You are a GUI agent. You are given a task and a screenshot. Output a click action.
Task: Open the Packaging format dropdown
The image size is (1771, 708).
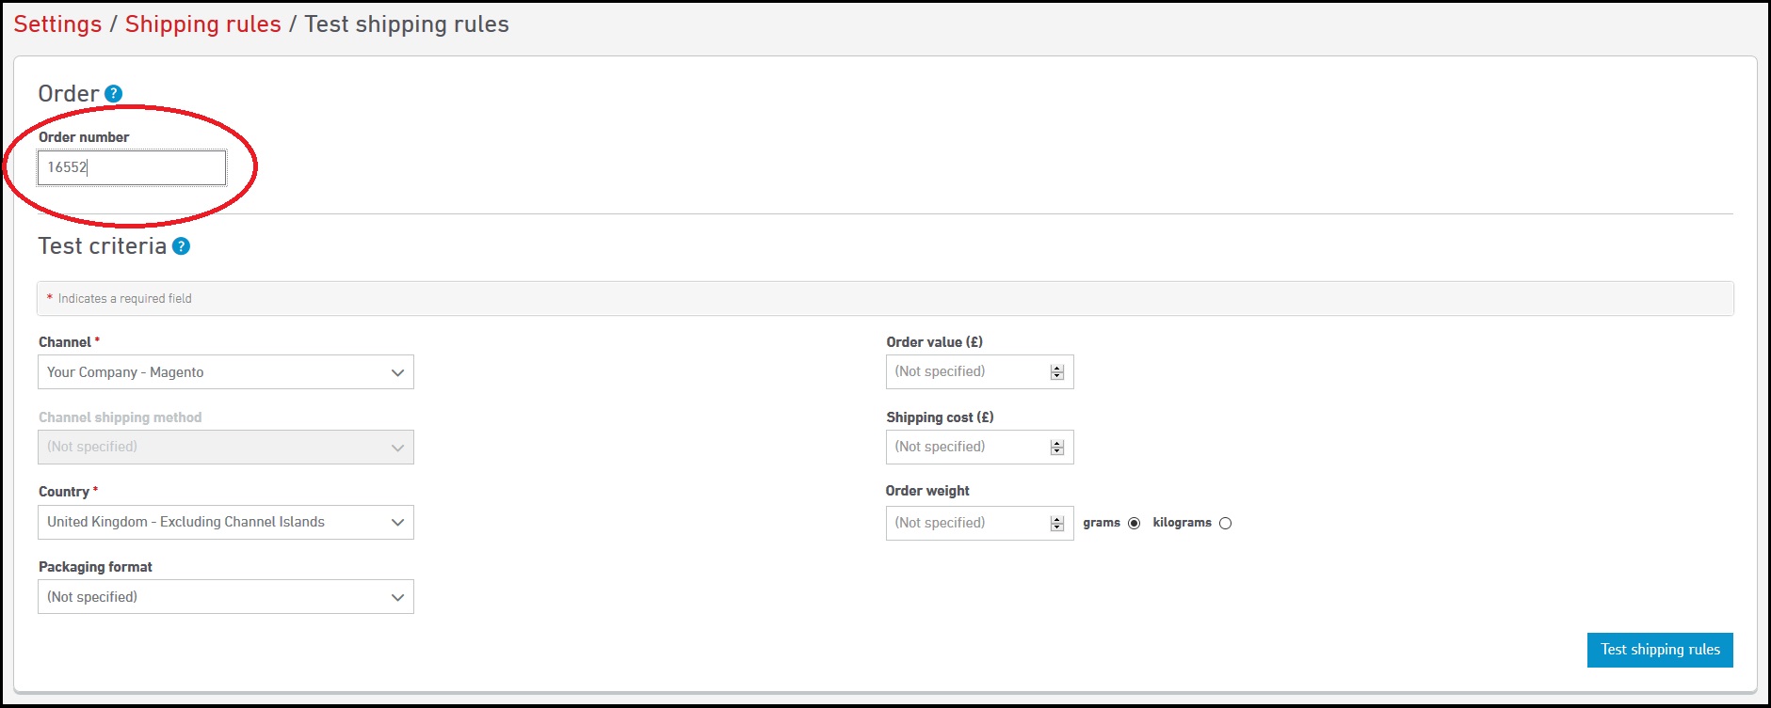pyautogui.click(x=225, y=597)
